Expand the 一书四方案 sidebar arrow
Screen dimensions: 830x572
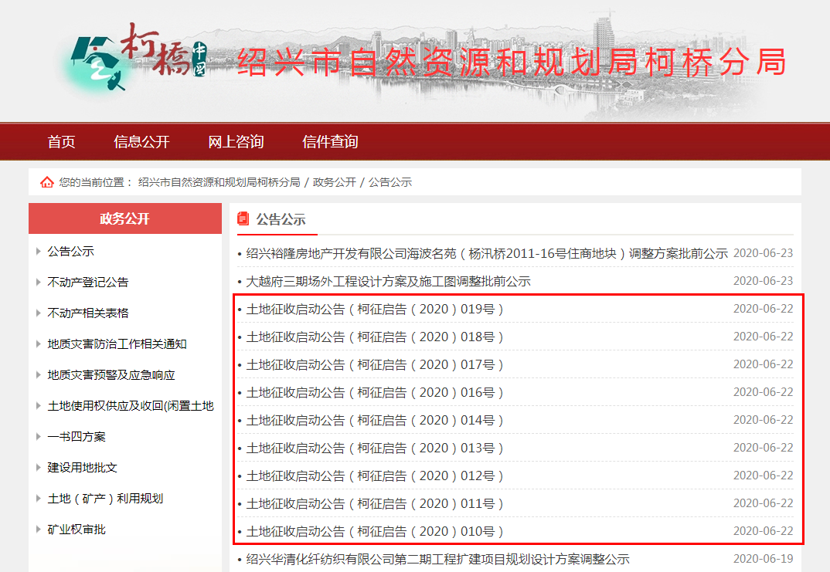(39, 437)
